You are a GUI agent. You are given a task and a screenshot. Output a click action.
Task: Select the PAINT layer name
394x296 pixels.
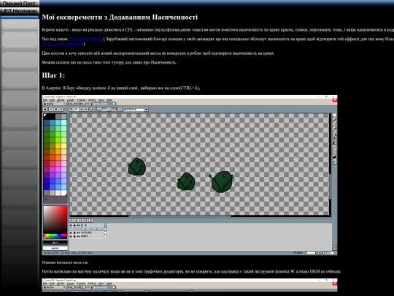click(85, 237)
